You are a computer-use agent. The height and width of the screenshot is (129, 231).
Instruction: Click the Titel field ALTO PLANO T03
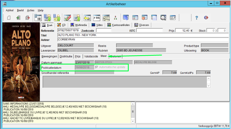click(143, 35)
